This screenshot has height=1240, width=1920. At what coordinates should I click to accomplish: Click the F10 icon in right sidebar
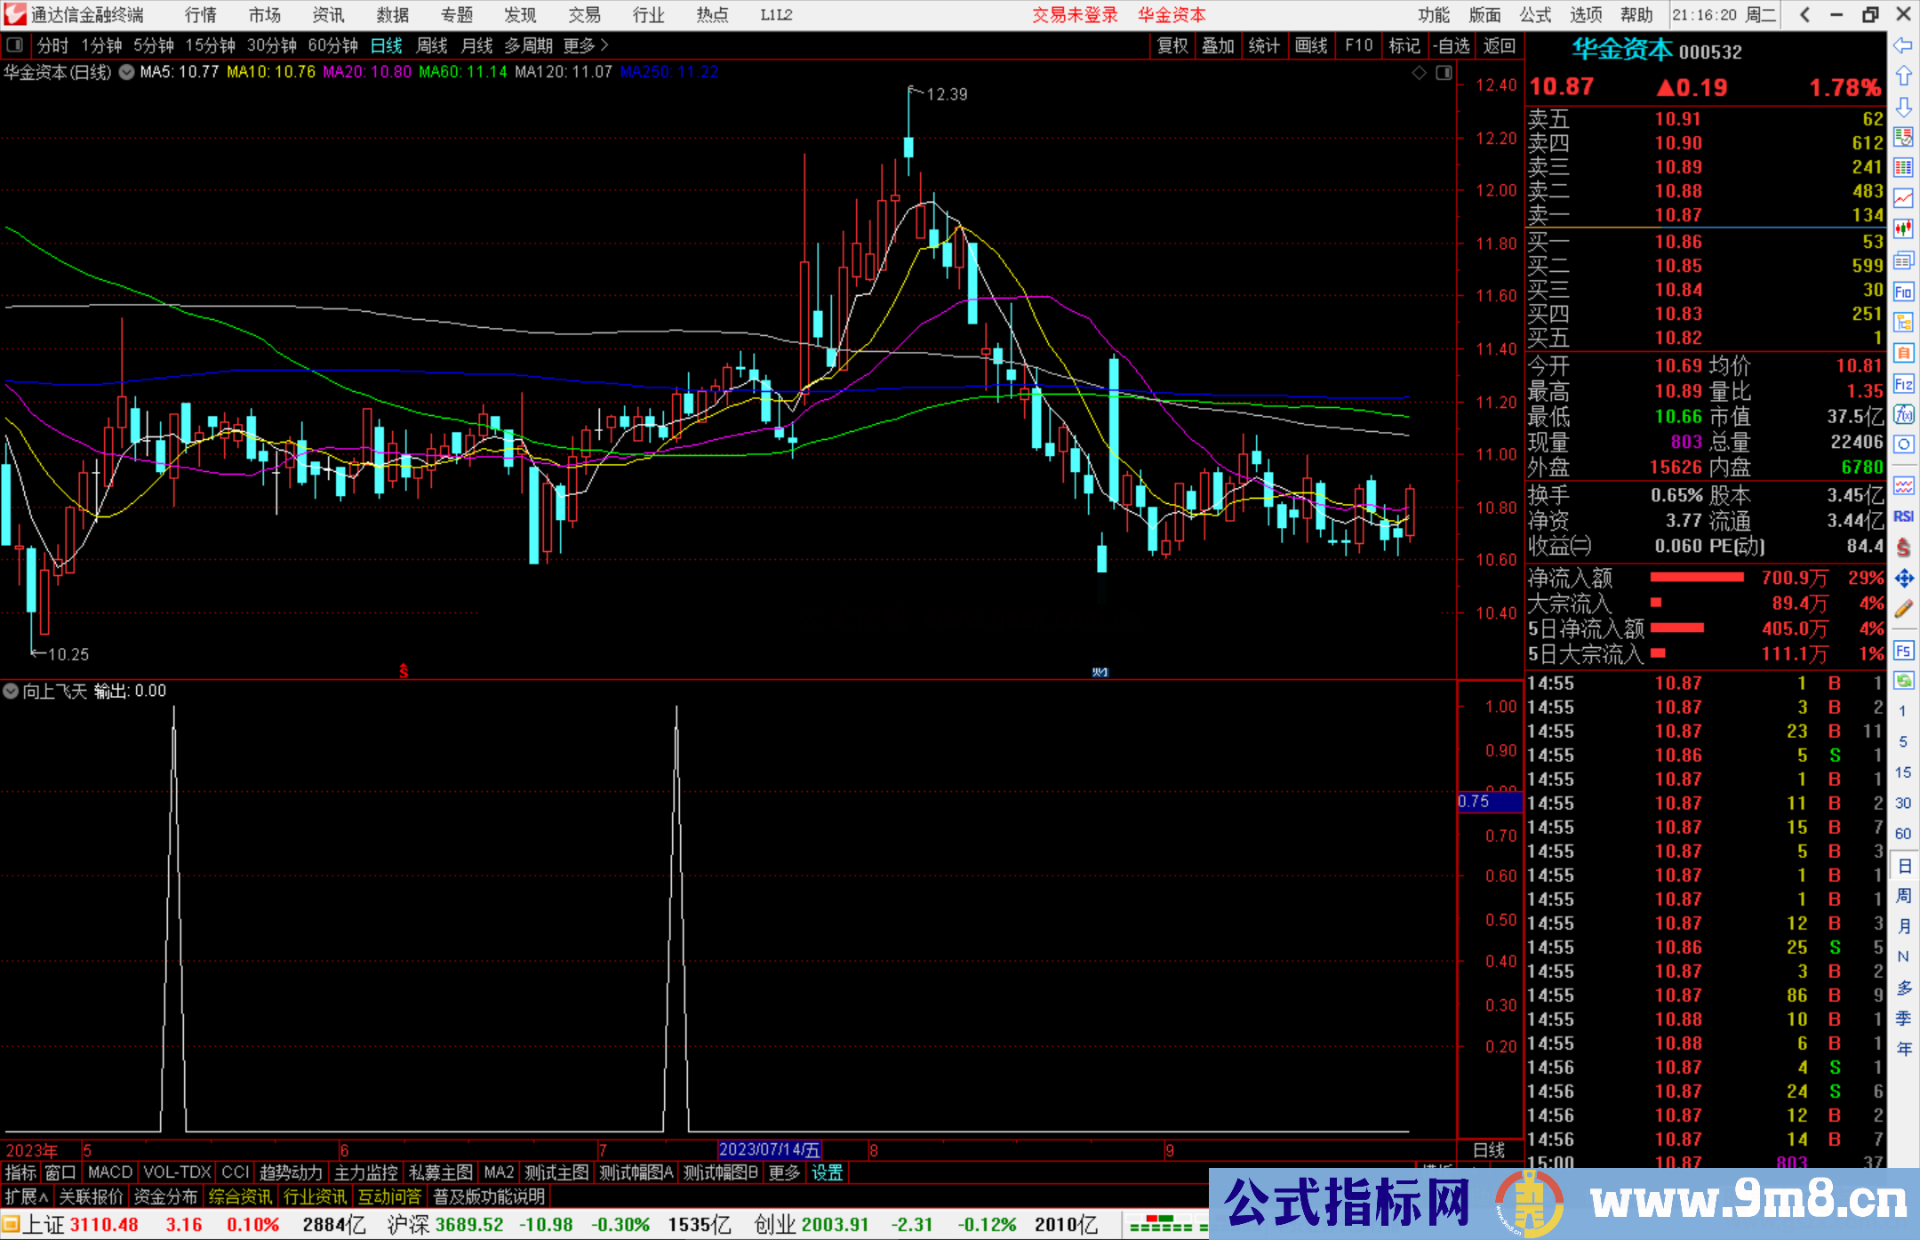1903,292
